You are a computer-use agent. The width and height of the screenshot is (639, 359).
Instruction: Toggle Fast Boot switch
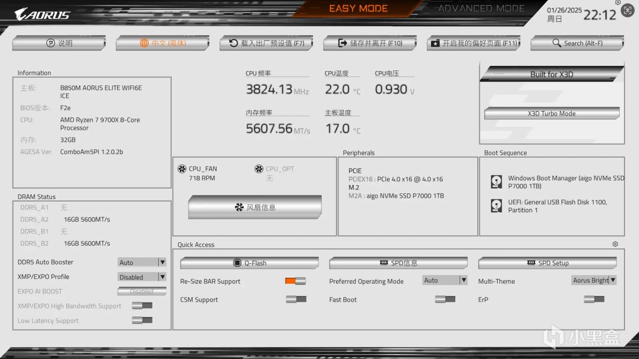(x=445, y=299)
